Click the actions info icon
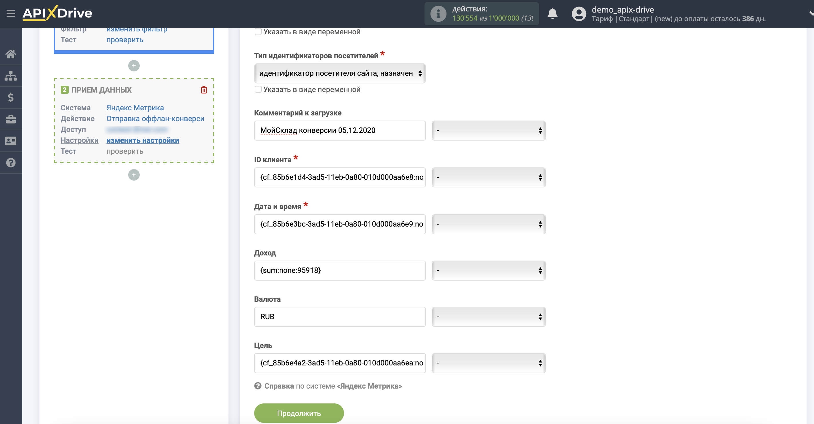Viewport: 814px width, 424px height. [438, 14]
